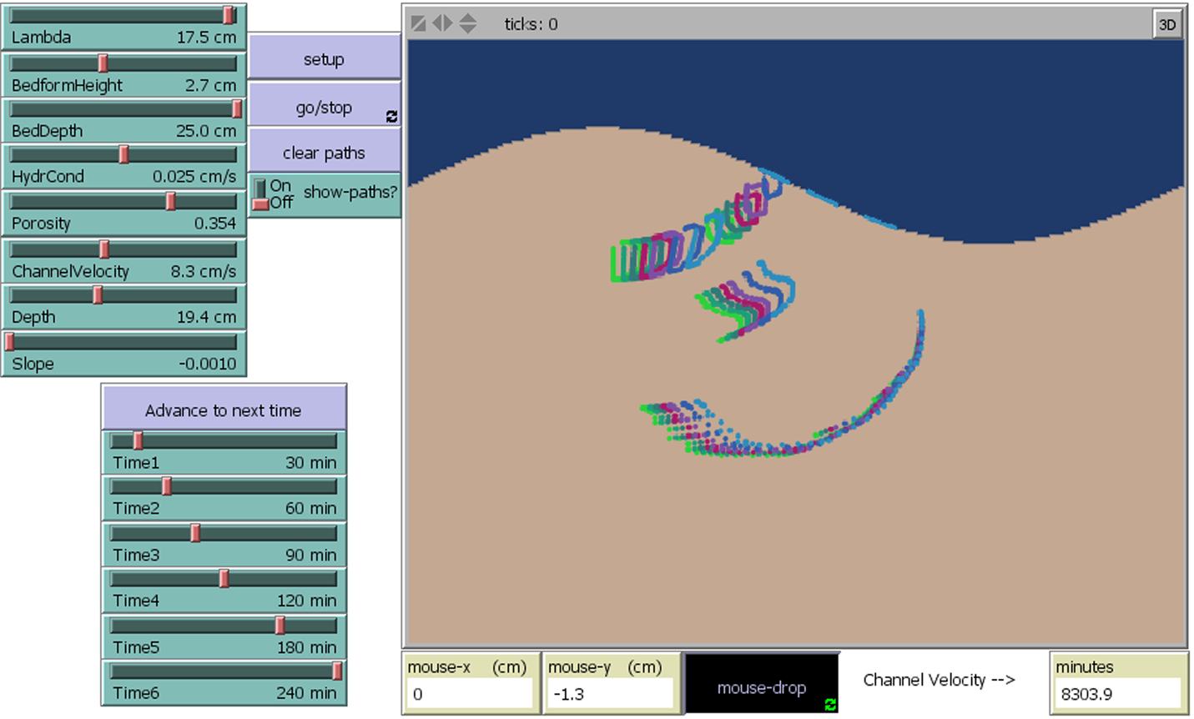Click the HydrCond value '0.025 cm/s'

194,177
